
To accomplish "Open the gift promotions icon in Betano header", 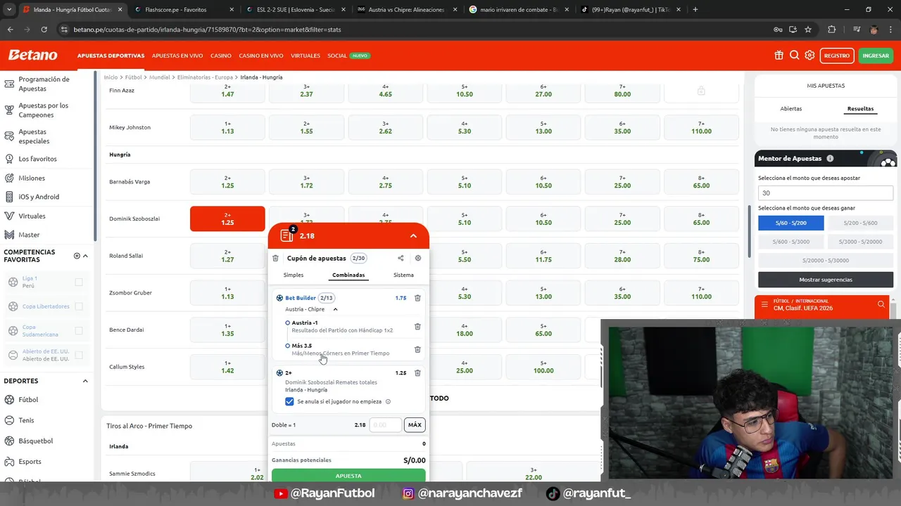I will 779,56.
